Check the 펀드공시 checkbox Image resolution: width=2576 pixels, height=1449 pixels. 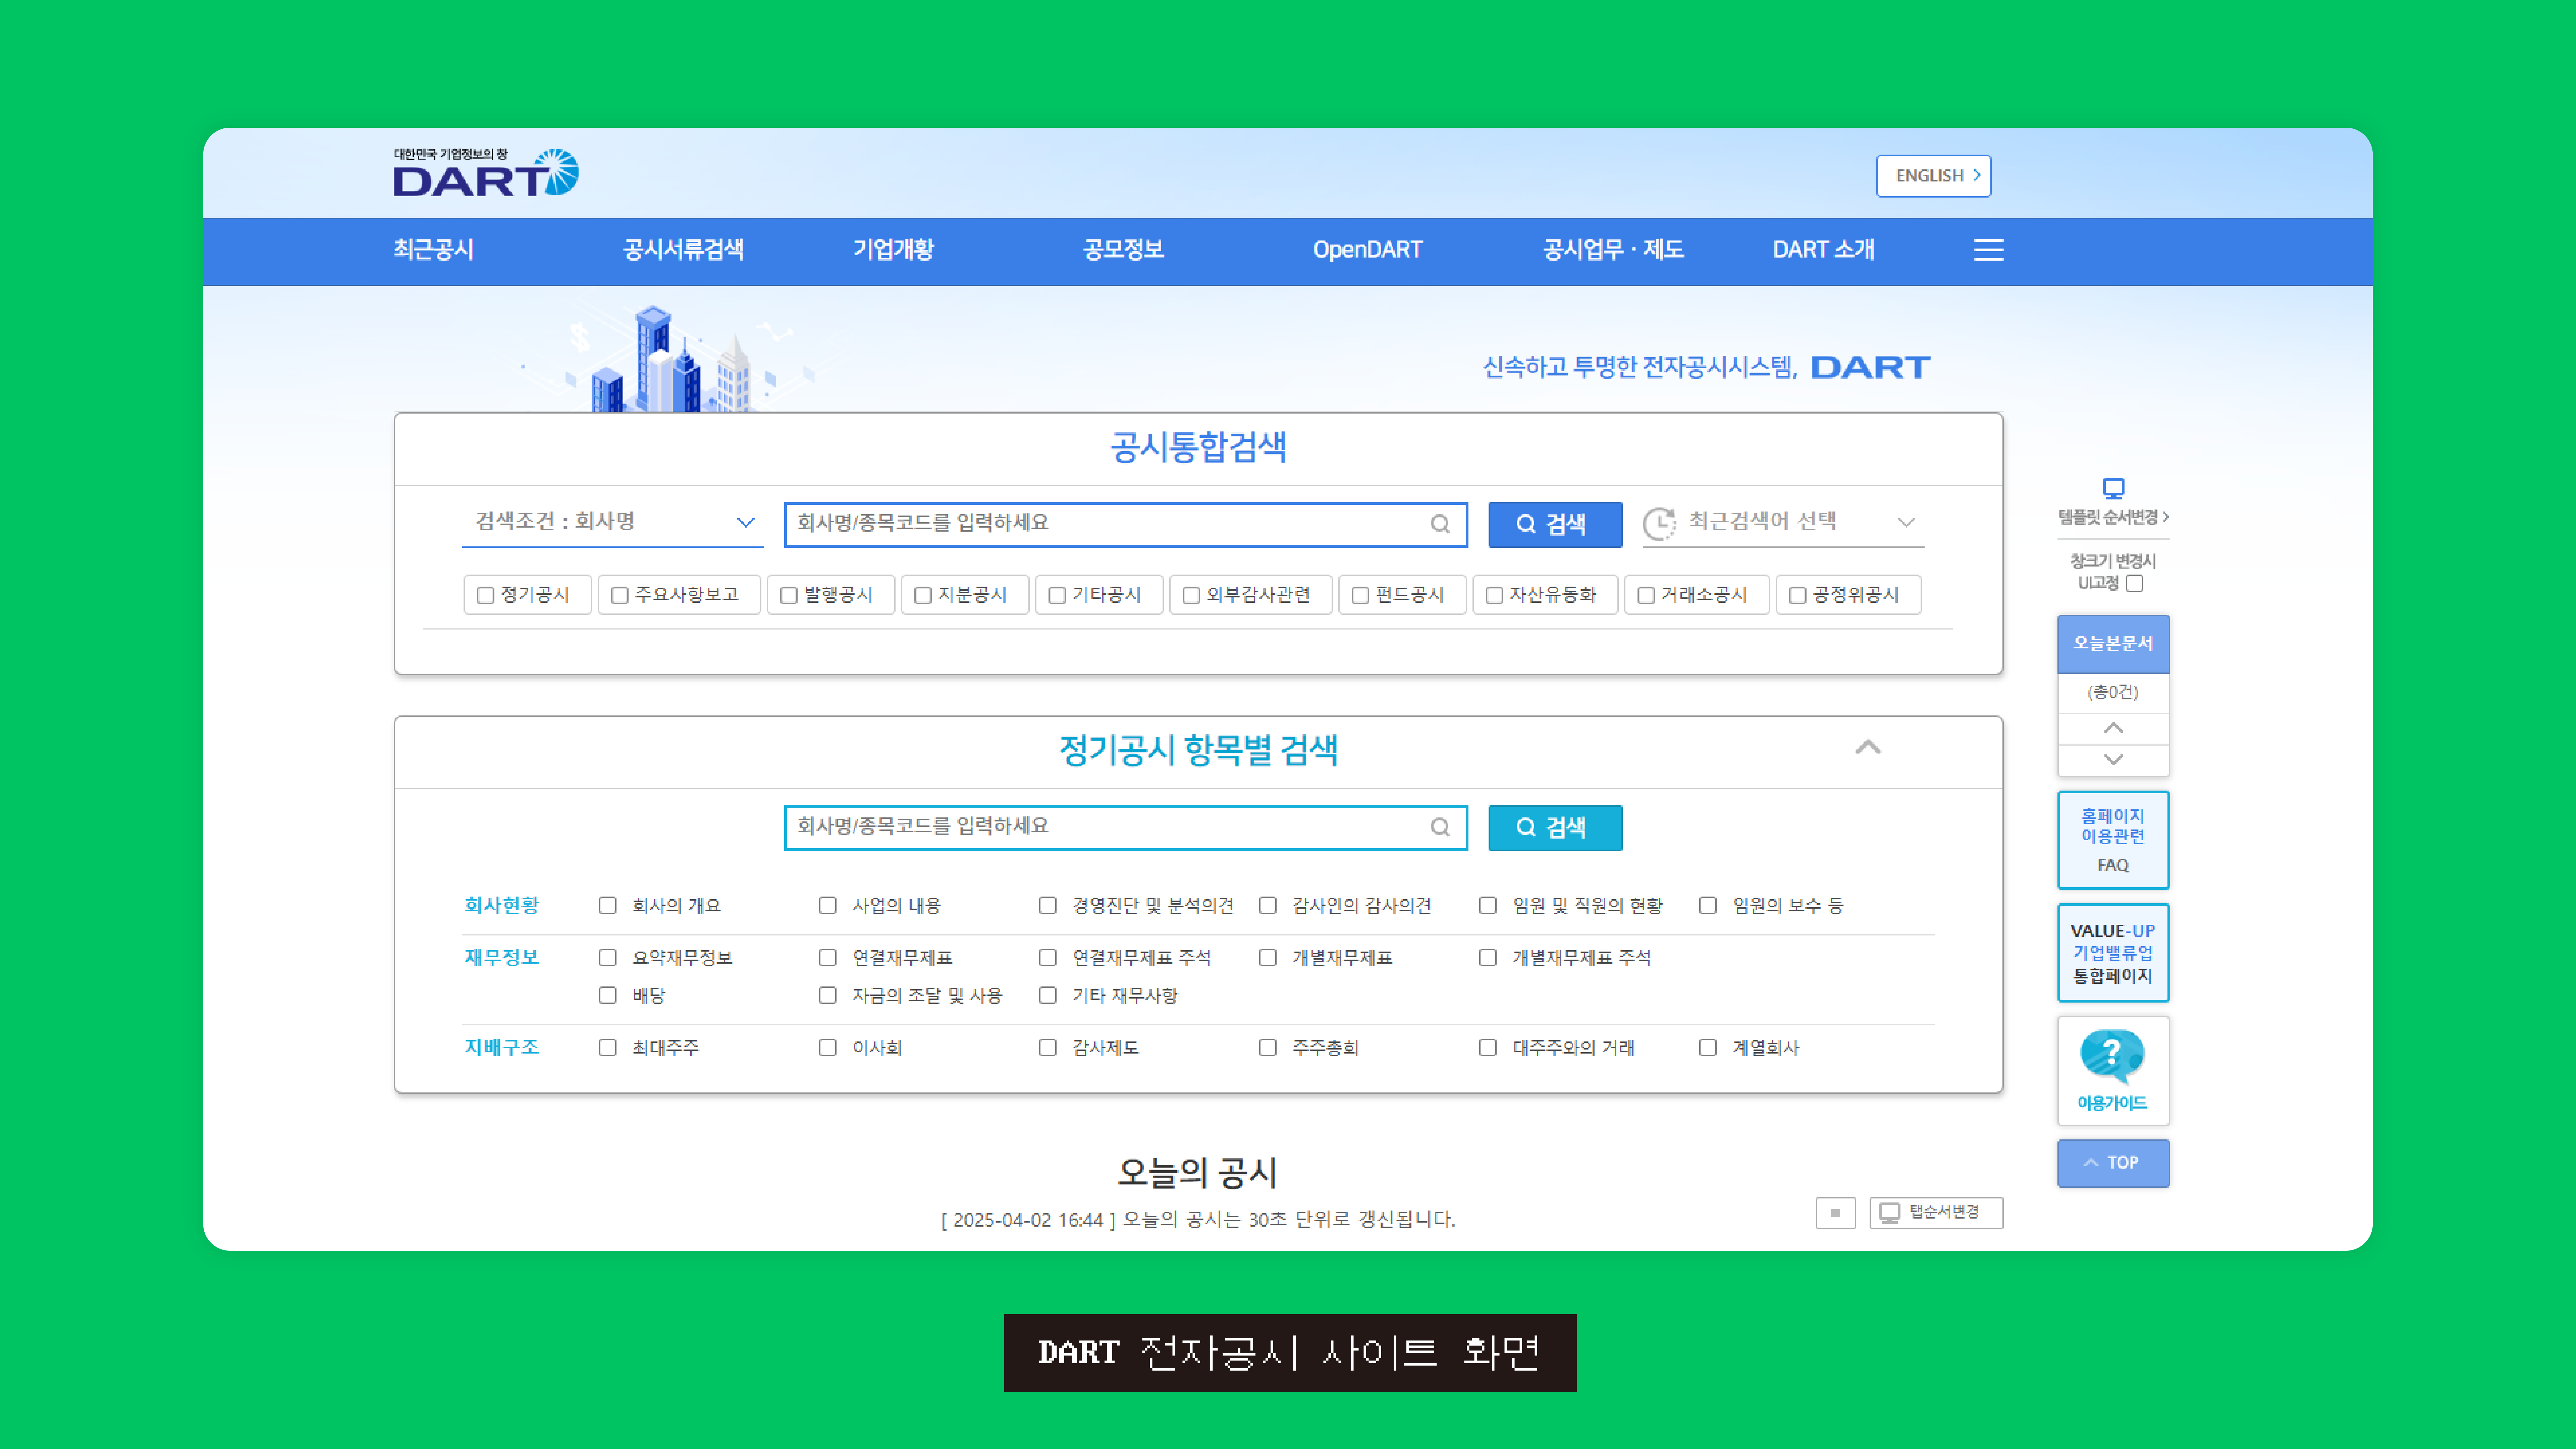pyautogui.click(x=1360, y=595)
